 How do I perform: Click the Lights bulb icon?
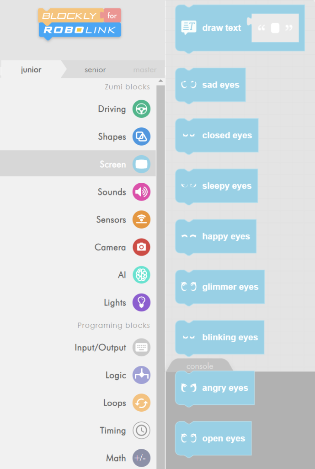click(x=141, y=302)
